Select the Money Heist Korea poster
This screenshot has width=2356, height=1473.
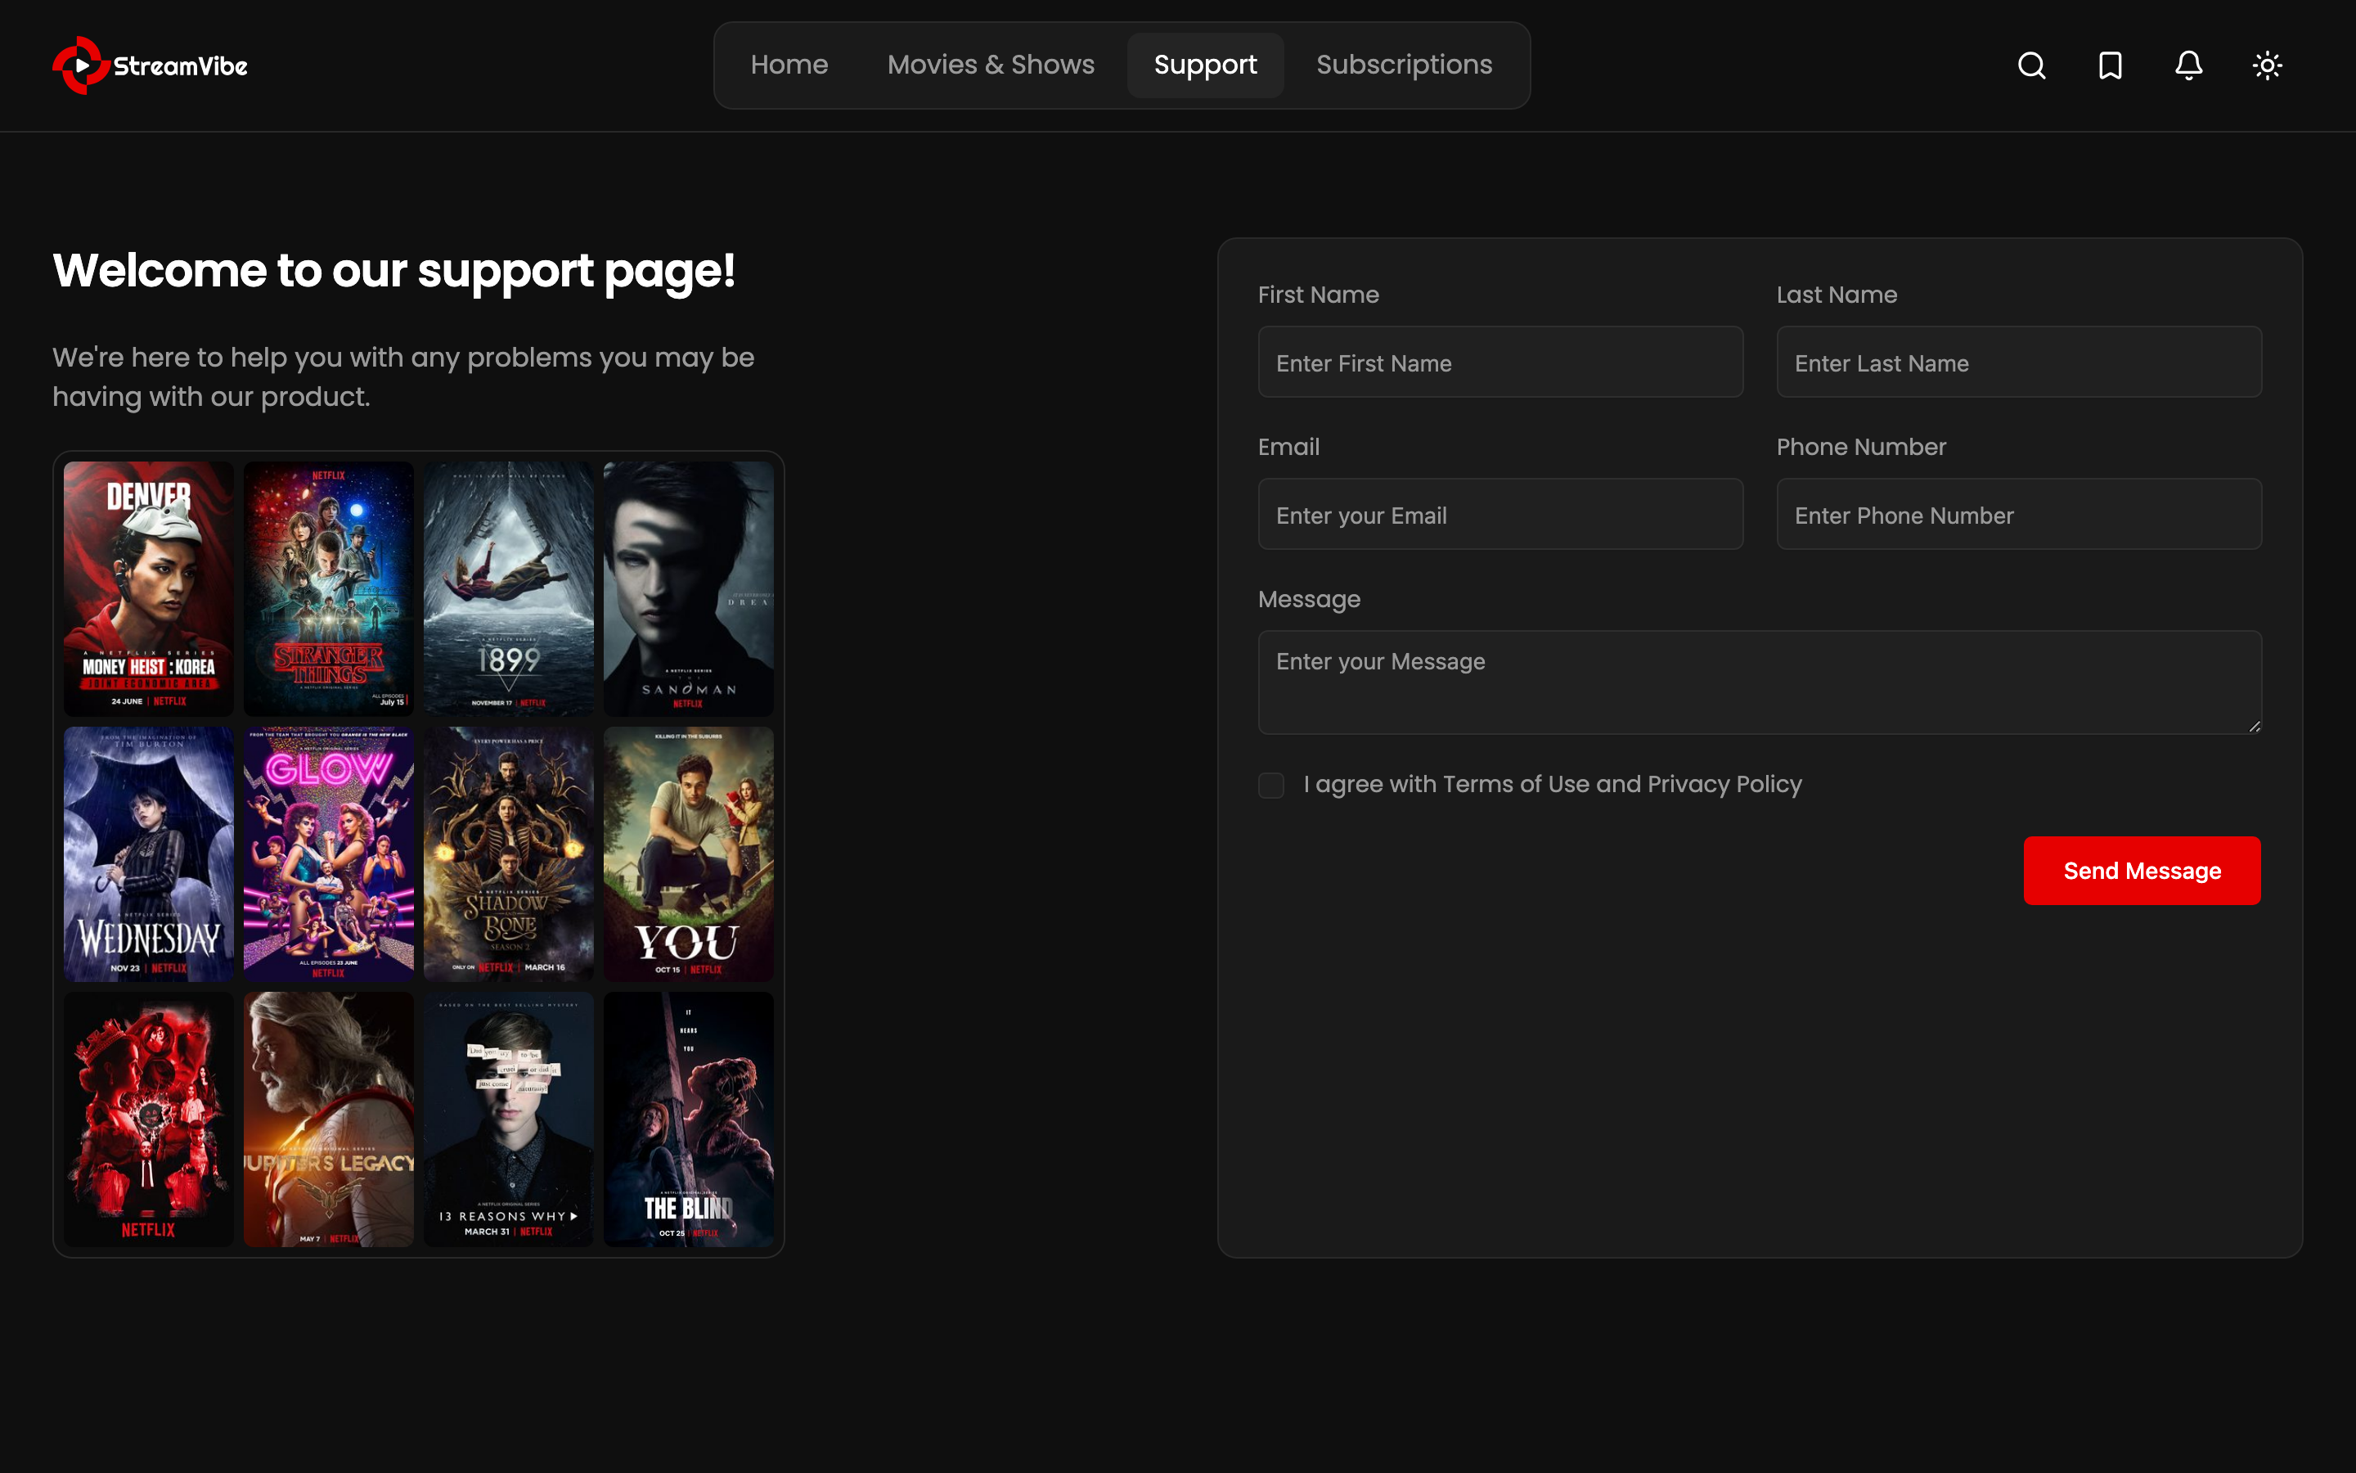[x=148, y=589]
